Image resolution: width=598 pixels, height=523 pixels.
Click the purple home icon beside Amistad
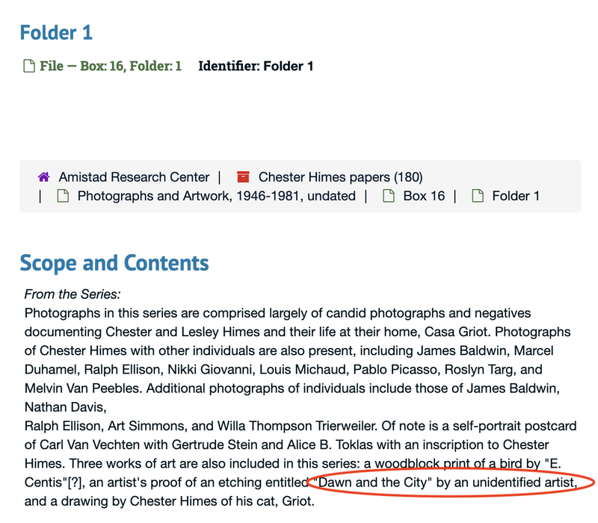[44, 177]
